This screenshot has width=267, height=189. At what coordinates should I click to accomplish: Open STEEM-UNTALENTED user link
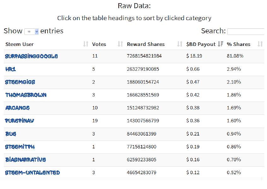click(x=32, y=173)
